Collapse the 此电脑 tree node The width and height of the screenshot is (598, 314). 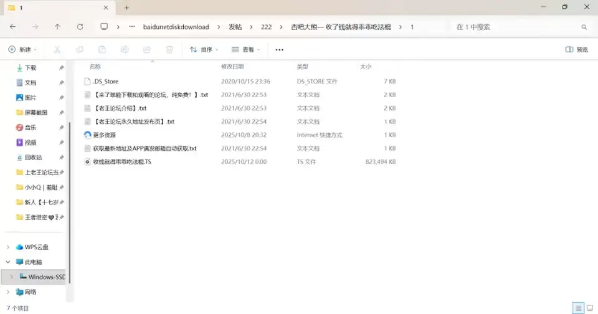[7, 262]
